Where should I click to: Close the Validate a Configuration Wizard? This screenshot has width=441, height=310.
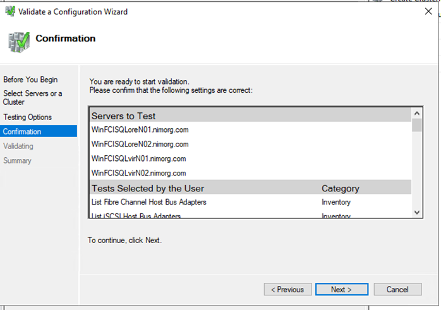click(428, 11)
